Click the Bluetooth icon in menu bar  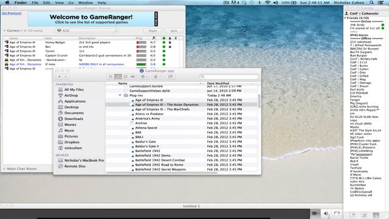pyautogui.click(x=260, y=2)
